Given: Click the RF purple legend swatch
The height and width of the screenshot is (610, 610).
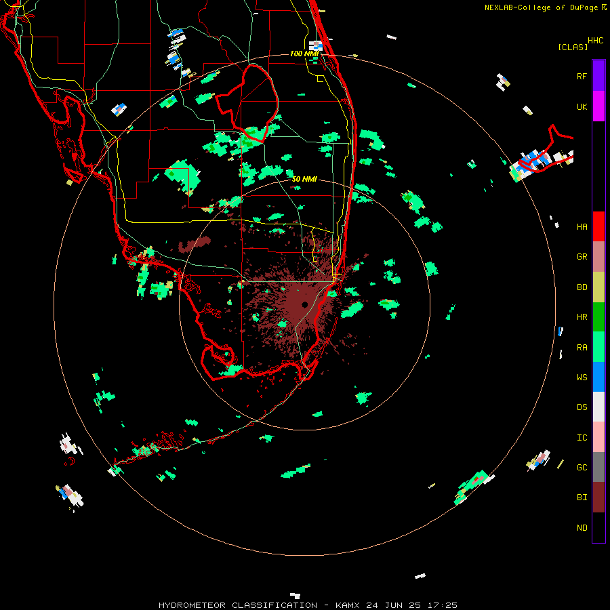Looking at the screenshot, I should coord(598,75).
